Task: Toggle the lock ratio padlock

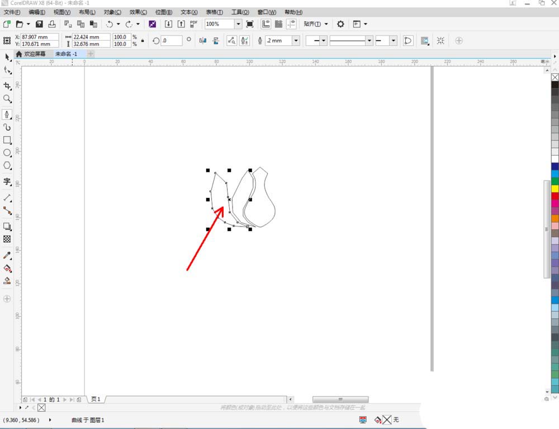Action: [x=143, y=40]
